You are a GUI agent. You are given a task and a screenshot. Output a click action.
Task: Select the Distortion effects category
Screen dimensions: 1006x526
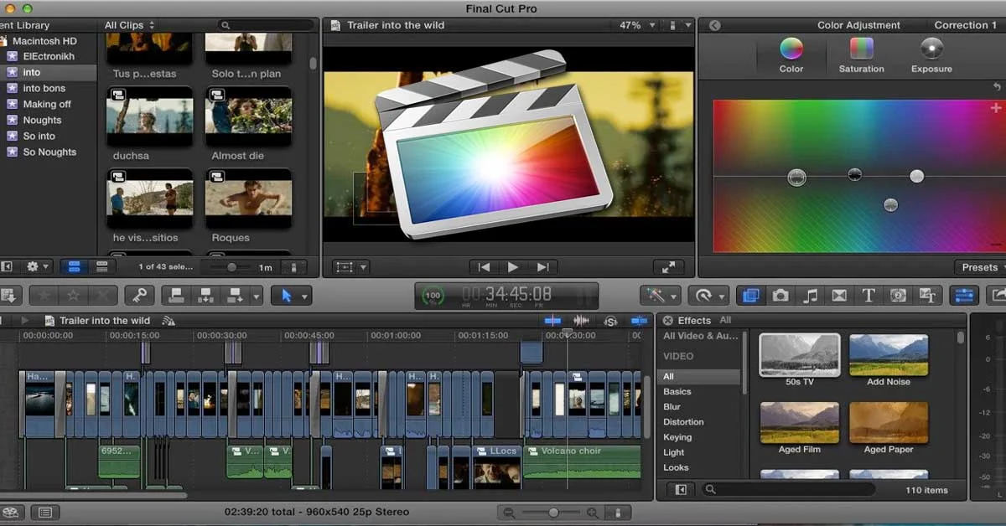(683, 422)
